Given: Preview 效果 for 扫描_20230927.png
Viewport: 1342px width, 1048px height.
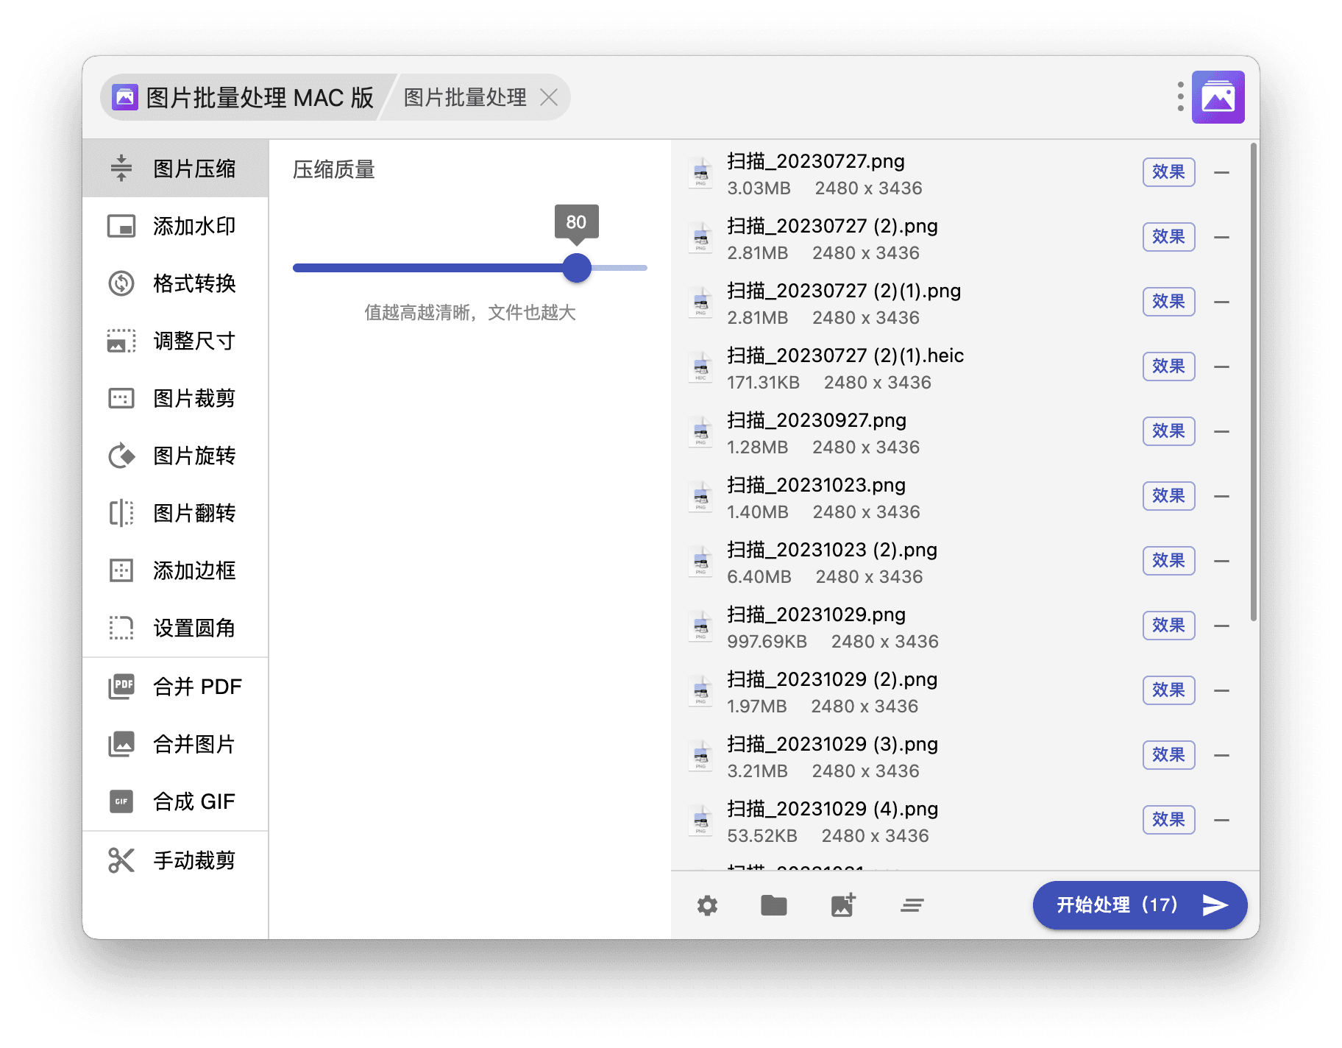Looking at the screenshot, I should tap(1168, 431).
